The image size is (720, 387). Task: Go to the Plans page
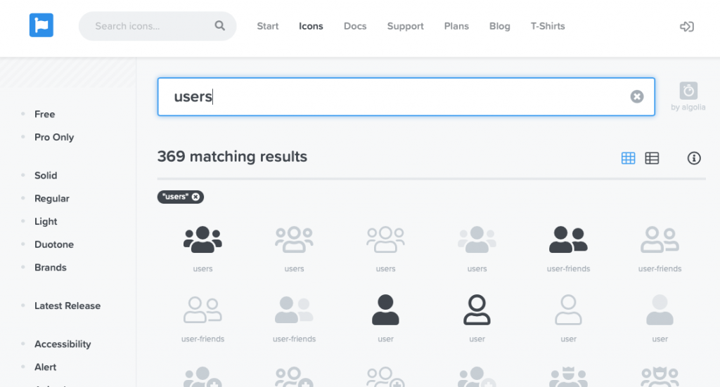[x=456, y=26]
